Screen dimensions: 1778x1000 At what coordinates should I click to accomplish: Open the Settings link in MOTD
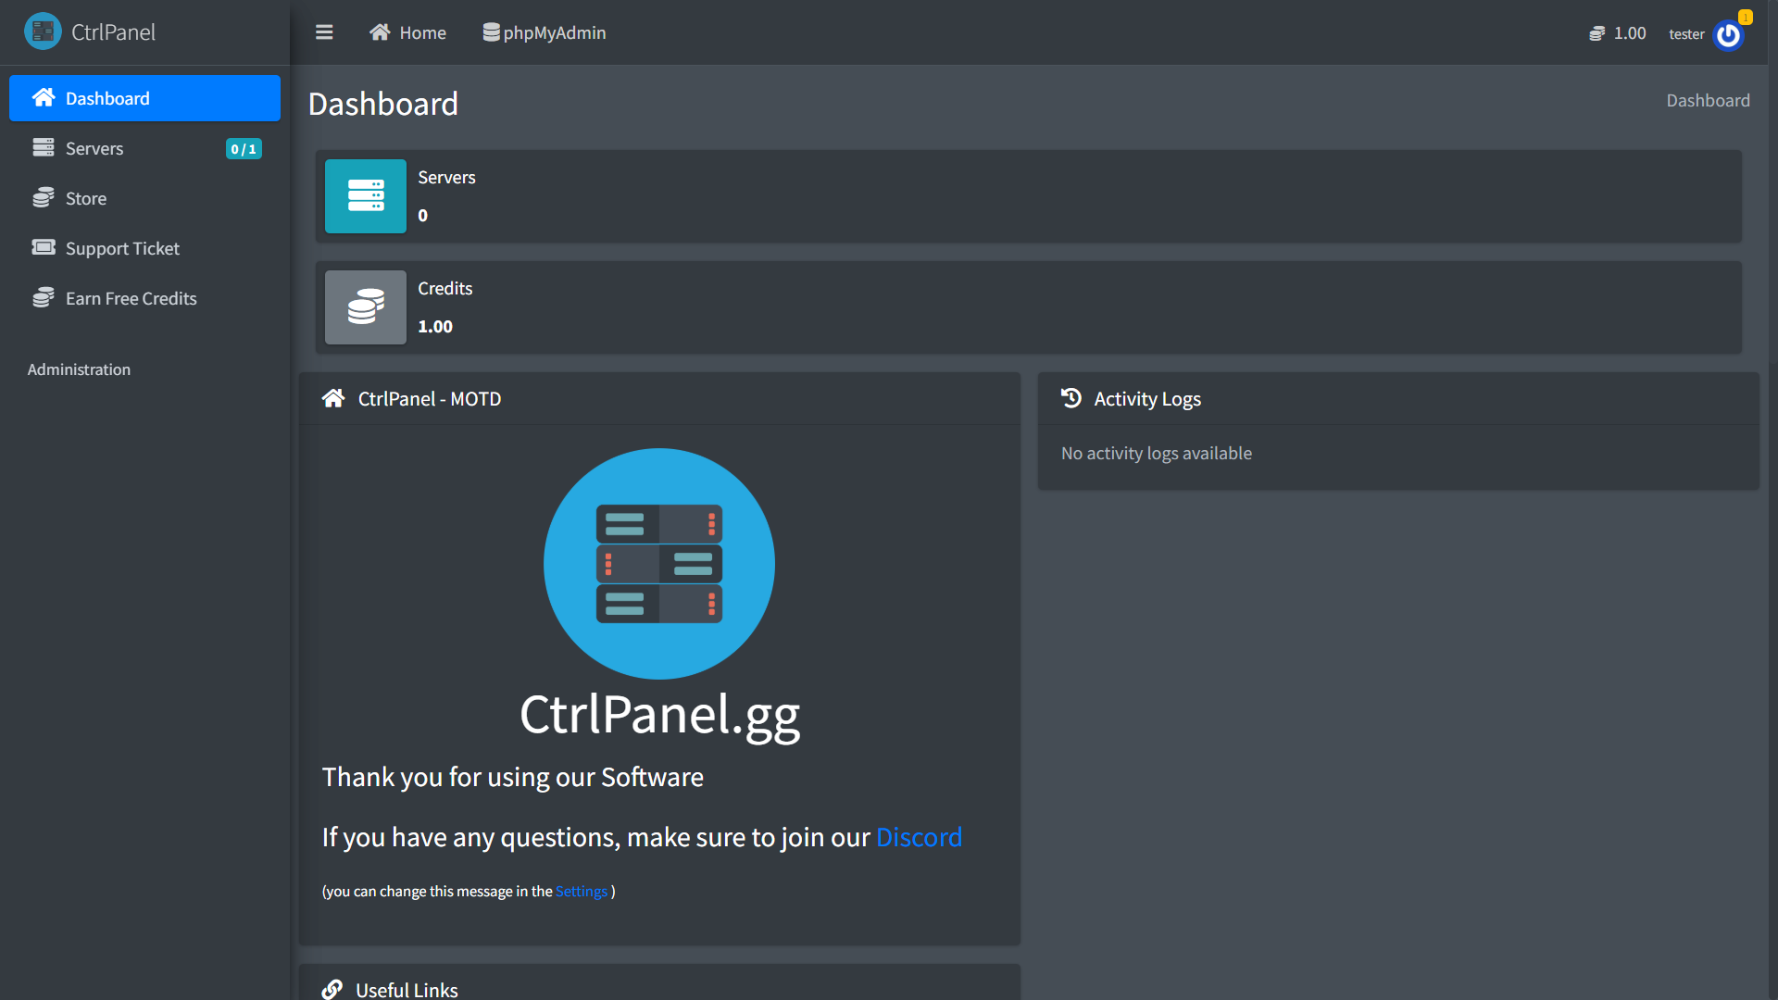click(x=581, y=891)
